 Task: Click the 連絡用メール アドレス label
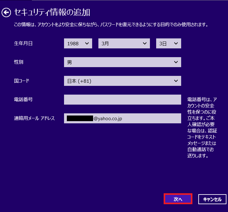pos(34,118)
